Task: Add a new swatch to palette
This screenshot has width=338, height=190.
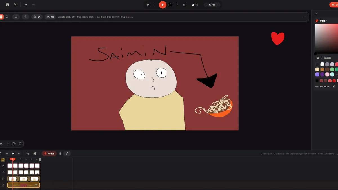Action: coord(337,75)
